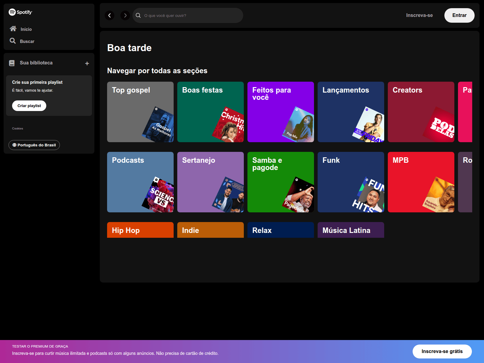484x363 pixels.
Task: Click the plus icon to add a playlist
Action: (87, 63)
